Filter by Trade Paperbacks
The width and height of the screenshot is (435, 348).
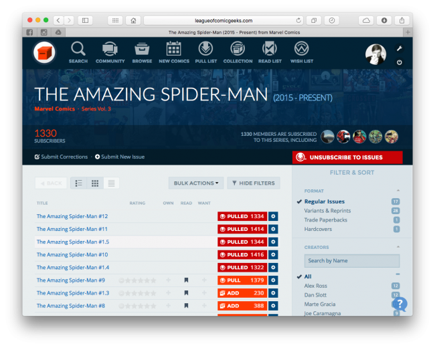point(326,220)
